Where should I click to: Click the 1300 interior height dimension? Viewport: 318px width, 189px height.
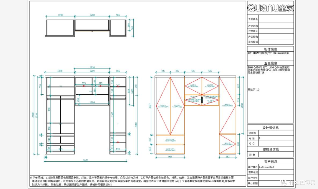(x=112, y=114)
